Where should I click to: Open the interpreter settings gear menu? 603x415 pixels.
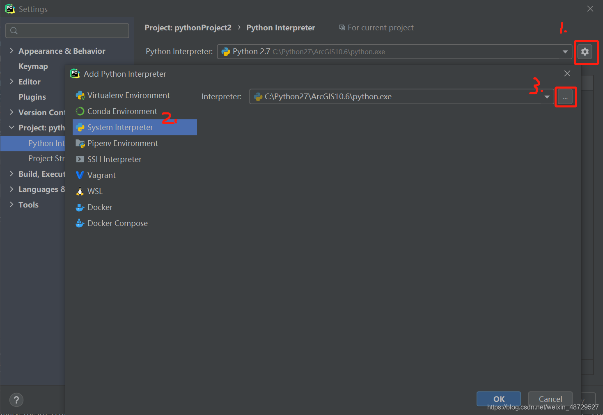click(586, 52)
